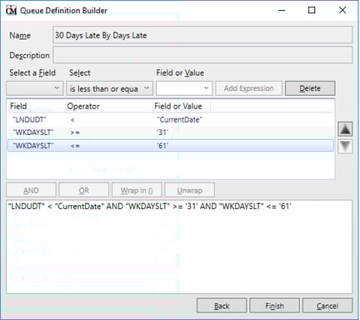Click the Wrap in () button

(137, 191)
